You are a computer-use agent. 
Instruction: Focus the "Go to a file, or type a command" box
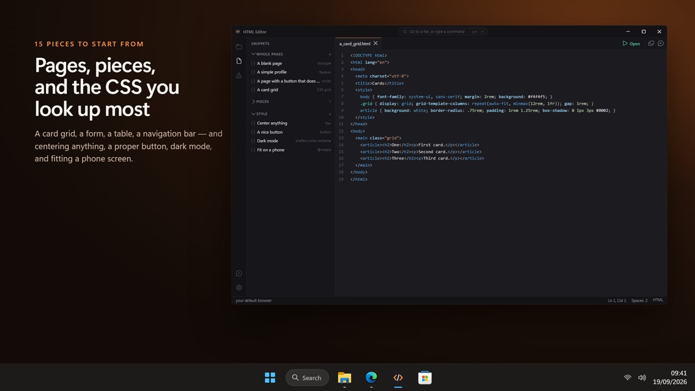pyautogui.click(x=443, y=31)
